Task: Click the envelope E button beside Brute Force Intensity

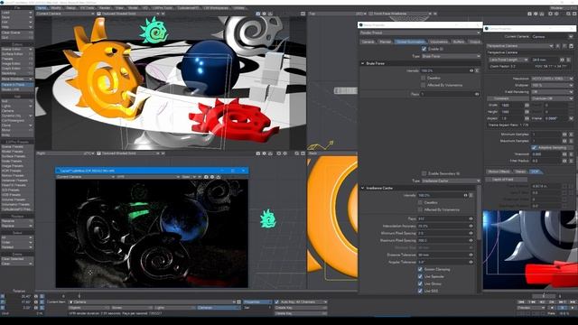Action: click(477, 70)
